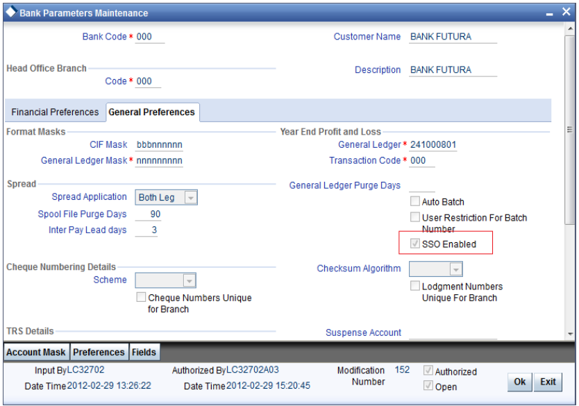Tick the Auto Batch checkbox
579x406 pixels.
tap(414, 201)
